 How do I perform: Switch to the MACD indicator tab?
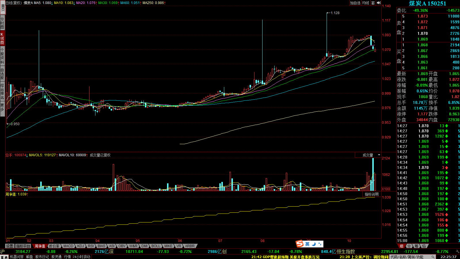(x=68, y=246)
